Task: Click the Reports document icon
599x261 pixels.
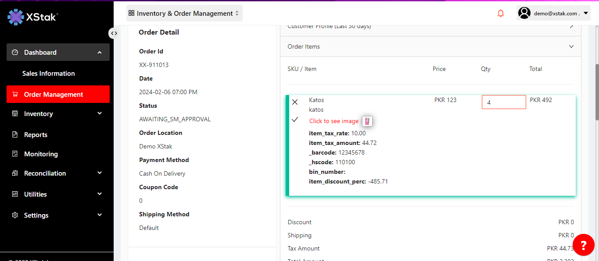Action: coord(15,135)
